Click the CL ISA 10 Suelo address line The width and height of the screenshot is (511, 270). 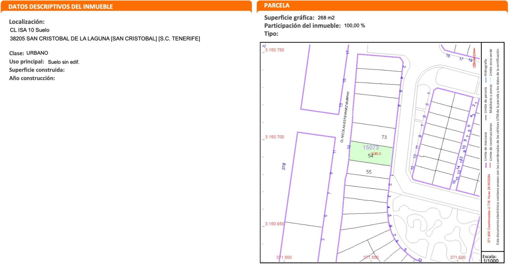tap(30, 30)
